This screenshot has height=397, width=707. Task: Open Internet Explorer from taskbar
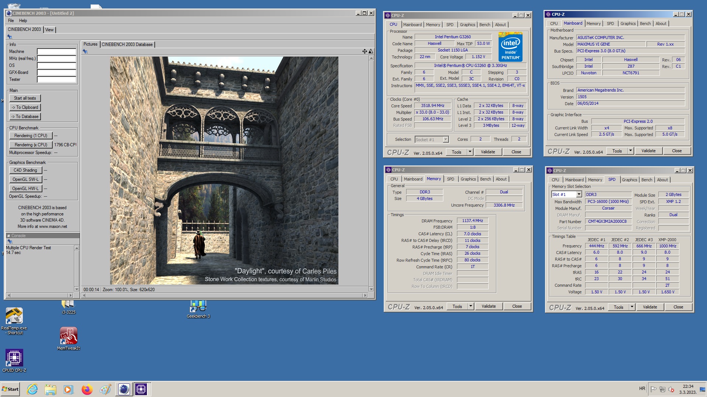coord(32,389)
